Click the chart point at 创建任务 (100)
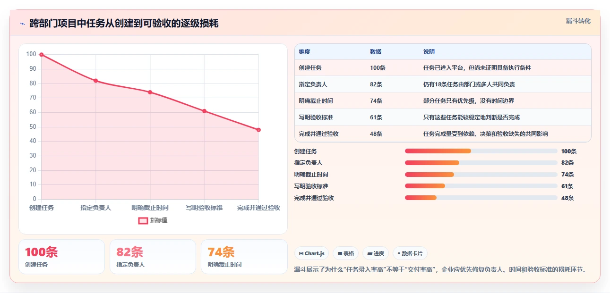 [42, 55]
